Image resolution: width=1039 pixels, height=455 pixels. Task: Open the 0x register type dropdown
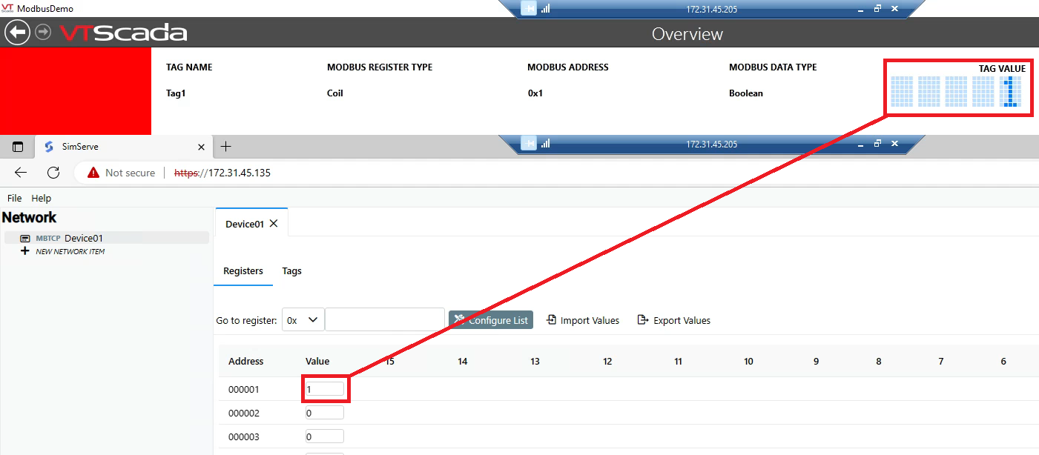coord(302,319)
